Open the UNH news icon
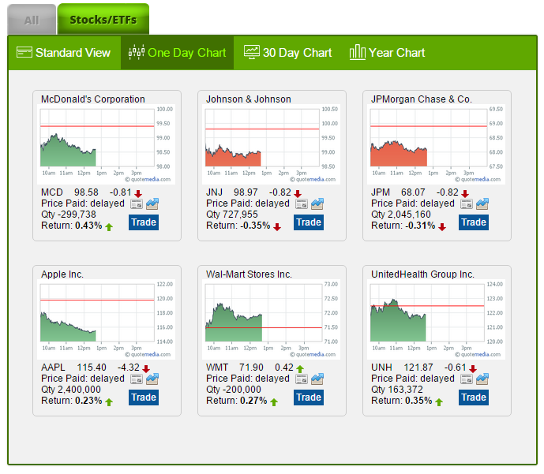Screen dimensions: 544x474 (x=467, y=379)
